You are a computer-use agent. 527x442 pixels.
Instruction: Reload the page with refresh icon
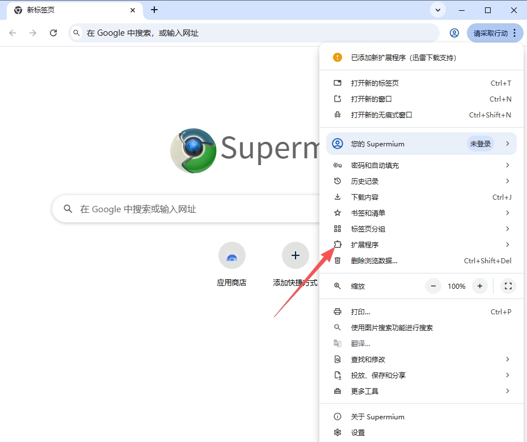click(53, 33)
